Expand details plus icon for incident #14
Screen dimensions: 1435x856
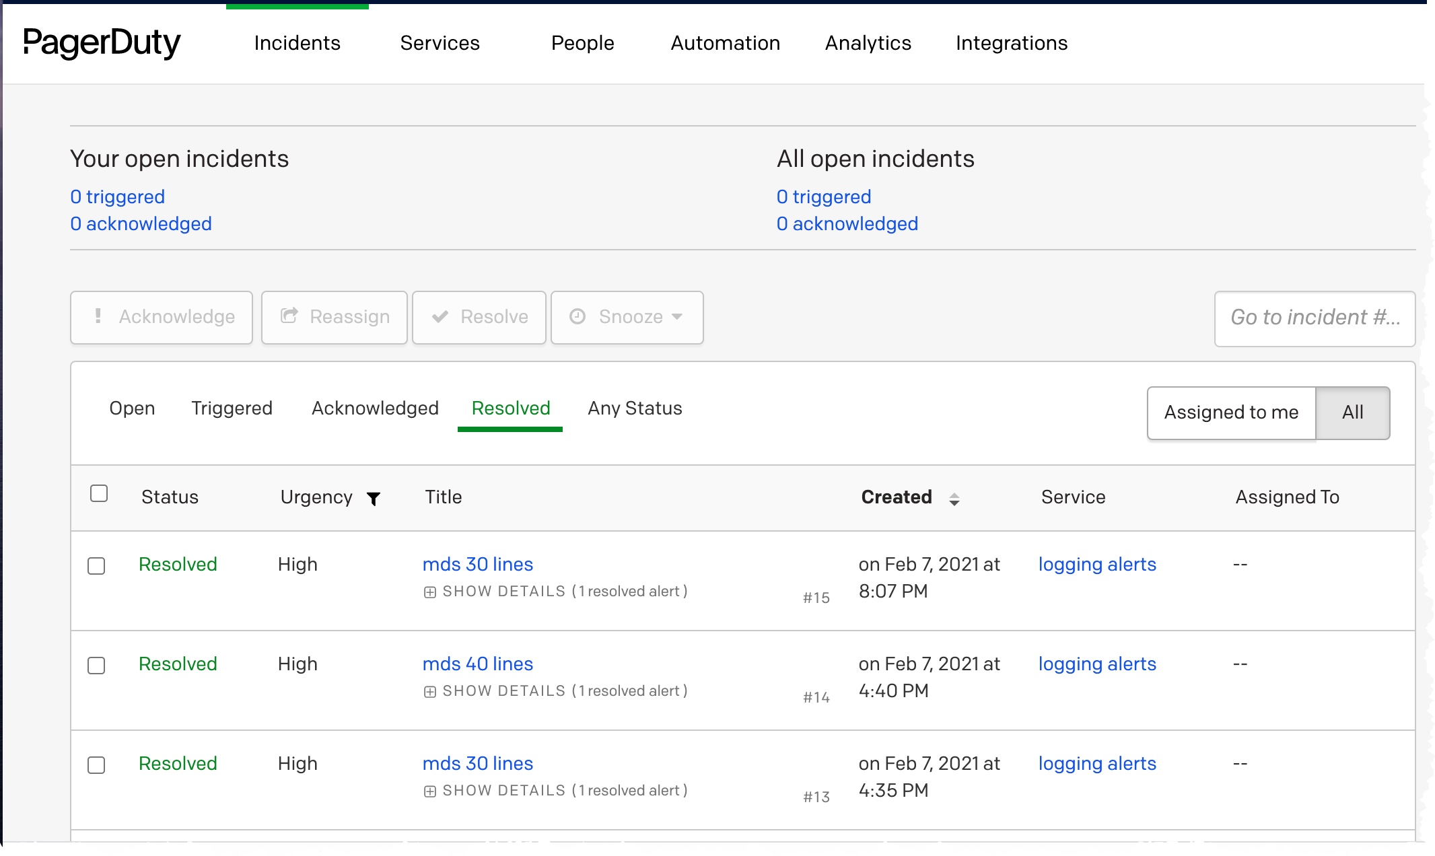click(430, 692)
